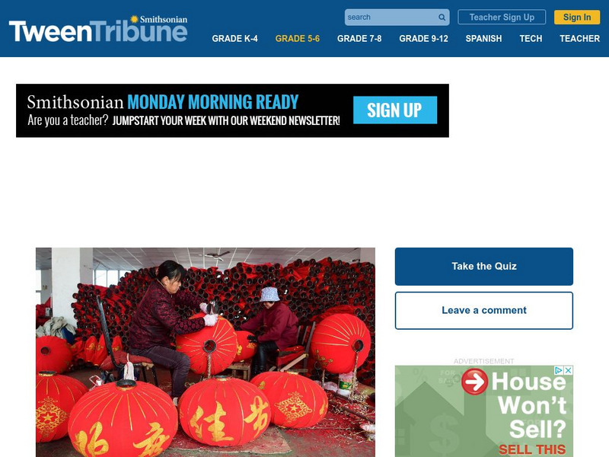Go to Grade 9-12 section
Screen dimensions: 609x457
[423, 39]
